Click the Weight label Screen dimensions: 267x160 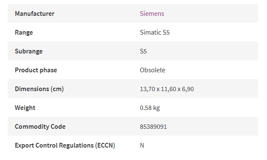coord(25,108)
